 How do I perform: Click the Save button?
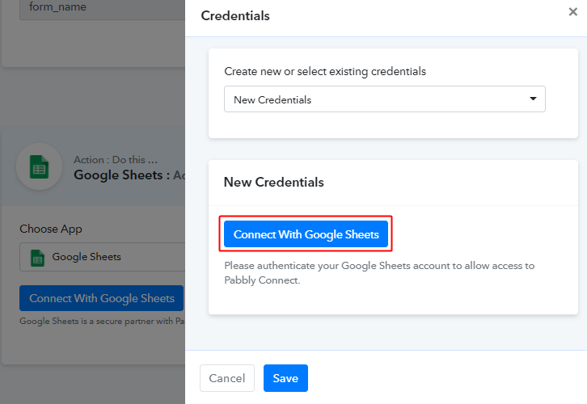pyautogui.click(x=285, y=378)
